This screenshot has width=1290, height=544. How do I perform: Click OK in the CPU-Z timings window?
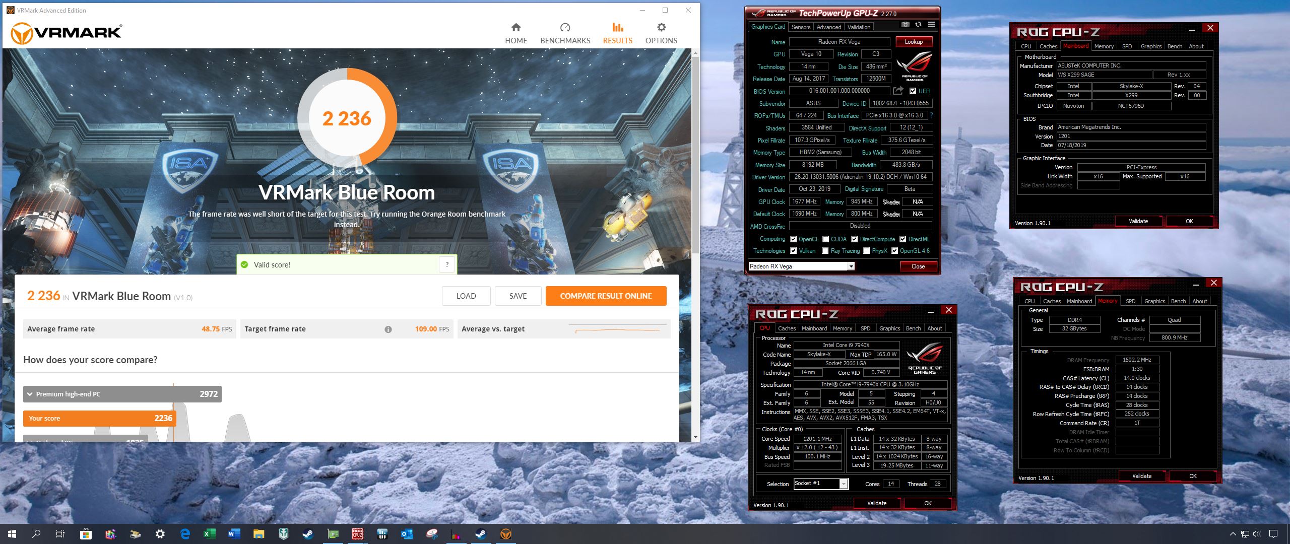click(x=1193, y=476)
